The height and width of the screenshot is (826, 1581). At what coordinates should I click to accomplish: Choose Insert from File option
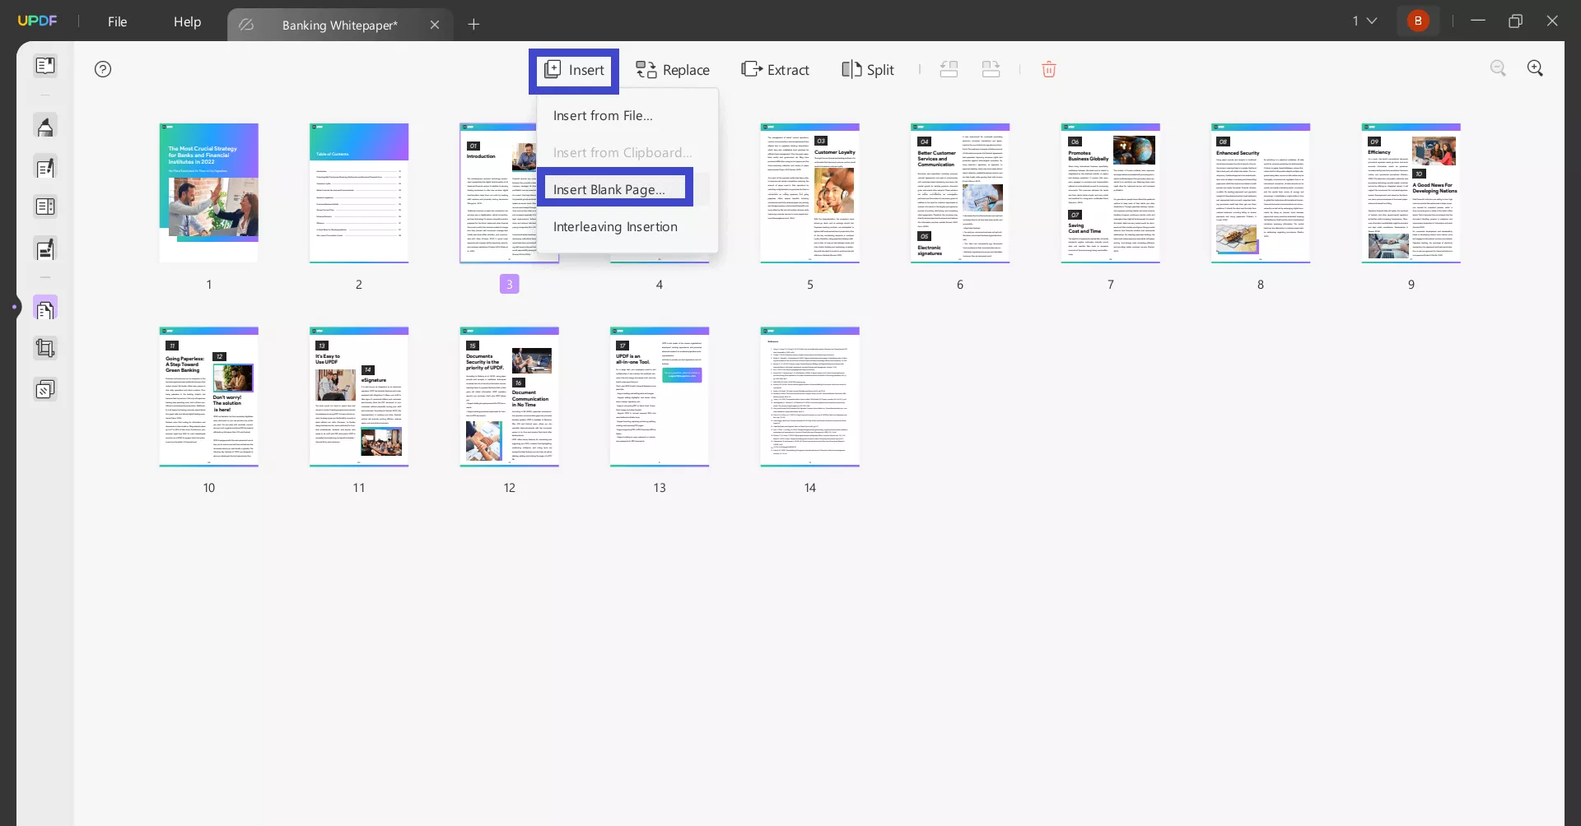pos(603,116)
